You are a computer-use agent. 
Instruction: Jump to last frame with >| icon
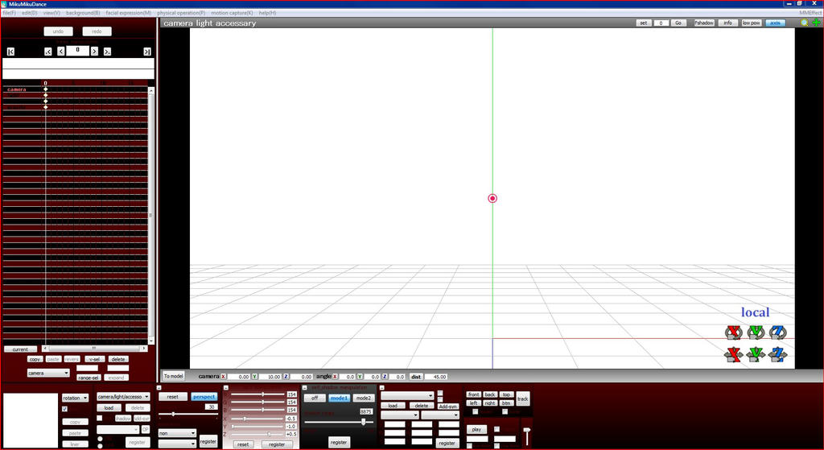(147, 52)
